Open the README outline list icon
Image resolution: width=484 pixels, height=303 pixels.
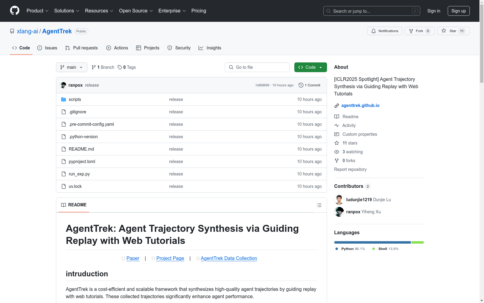319,205
